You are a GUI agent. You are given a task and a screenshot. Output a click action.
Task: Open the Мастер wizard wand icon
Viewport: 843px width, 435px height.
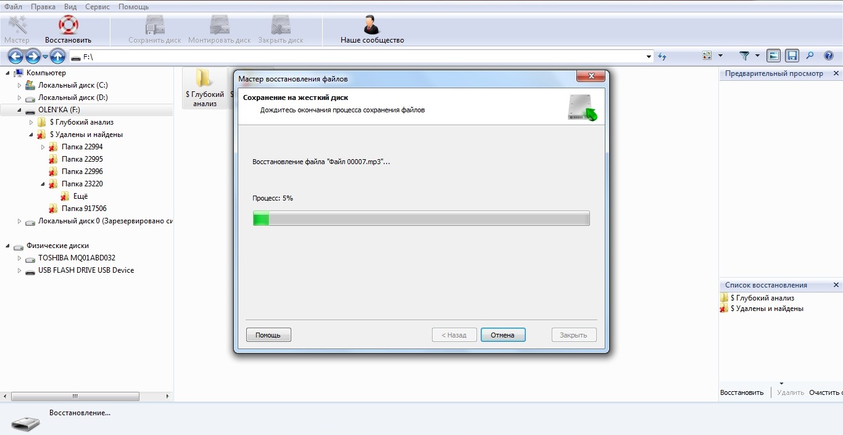[17, 25]
